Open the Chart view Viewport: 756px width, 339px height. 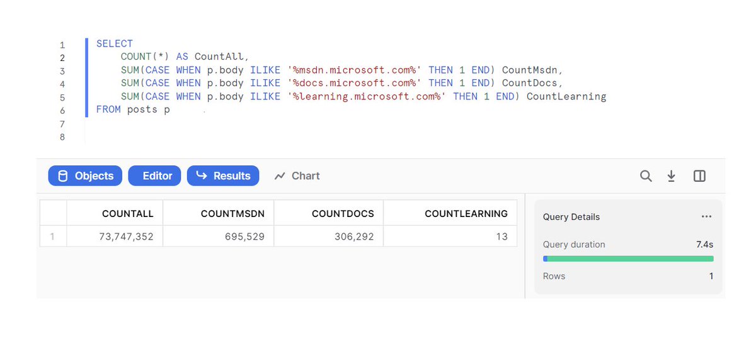pyautogui.click(x=297, y=176)
